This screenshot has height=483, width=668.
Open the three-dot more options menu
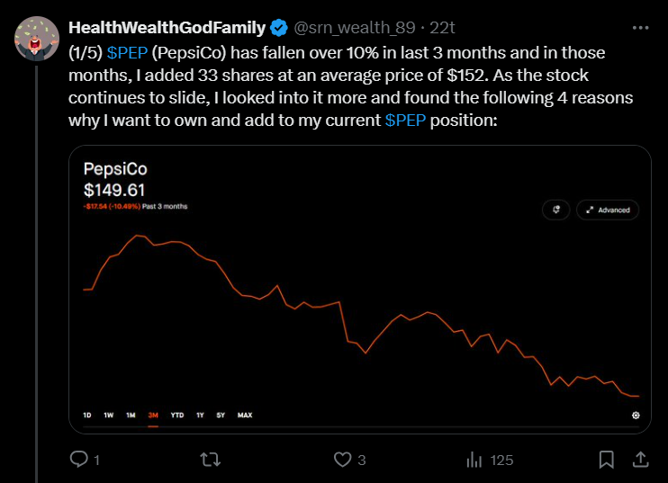click(x=640, y=28)
